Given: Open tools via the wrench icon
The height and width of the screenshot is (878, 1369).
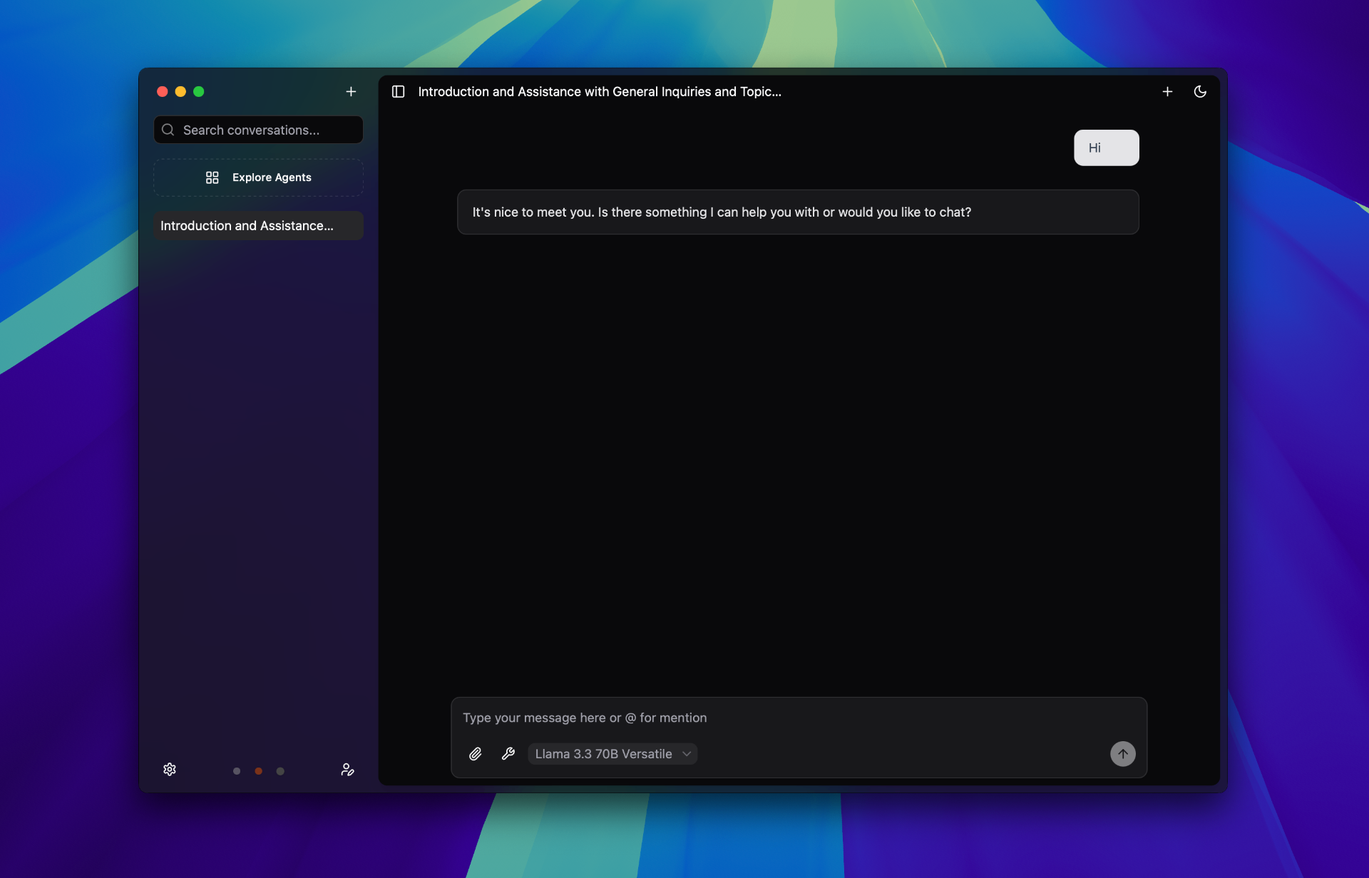Looking at the screenshot, I should tap(508, 753).
